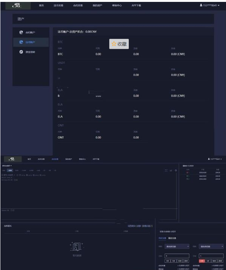This screenshot has width=226, height=270.
Task: Open chart settings gear icon
Action: 176,170
